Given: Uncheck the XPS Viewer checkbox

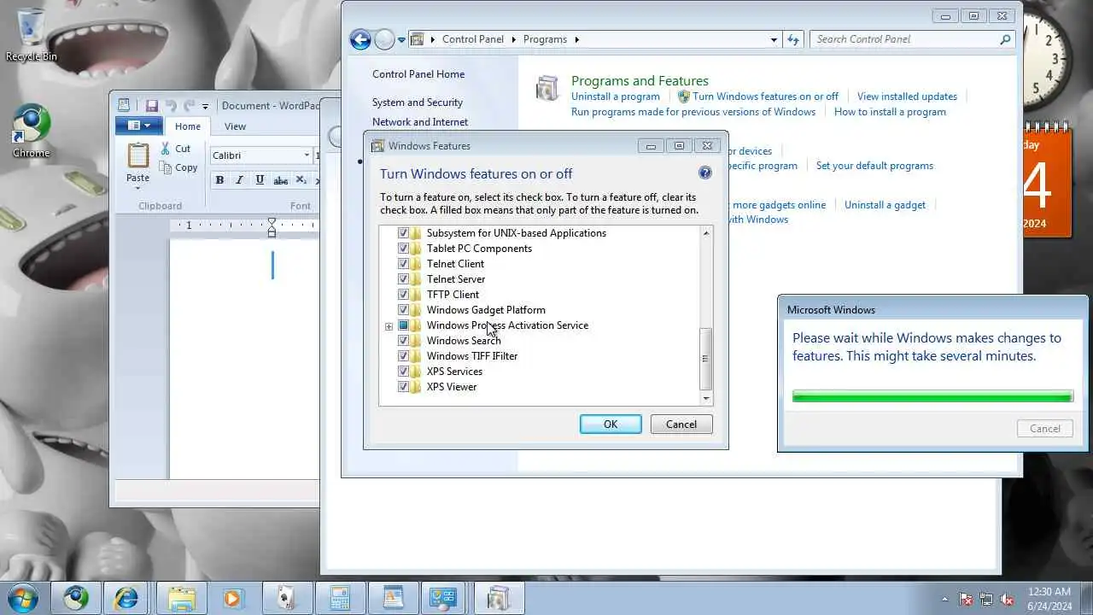Looking at the screenshot, I should click(x=404, y=387).
